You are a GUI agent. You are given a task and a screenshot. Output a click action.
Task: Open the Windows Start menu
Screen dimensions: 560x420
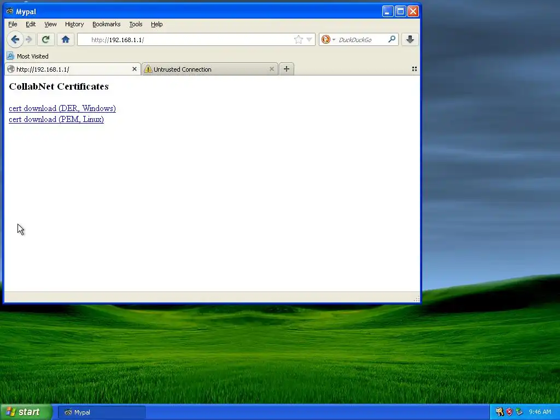(x=26, y=412)
